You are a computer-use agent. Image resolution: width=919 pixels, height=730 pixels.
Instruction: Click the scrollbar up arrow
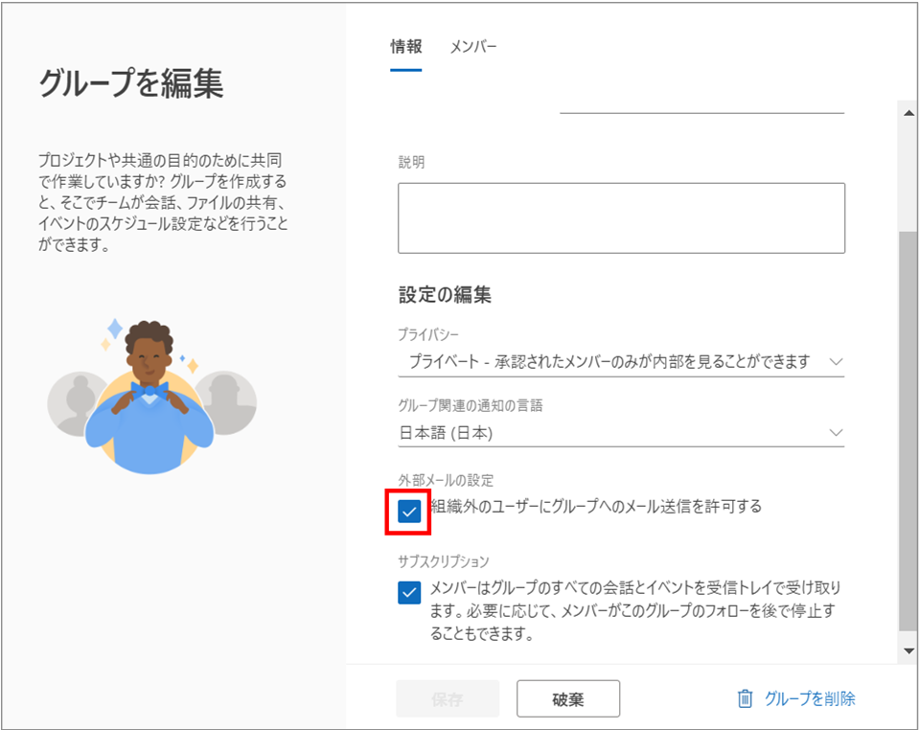[x=908, y=113]
